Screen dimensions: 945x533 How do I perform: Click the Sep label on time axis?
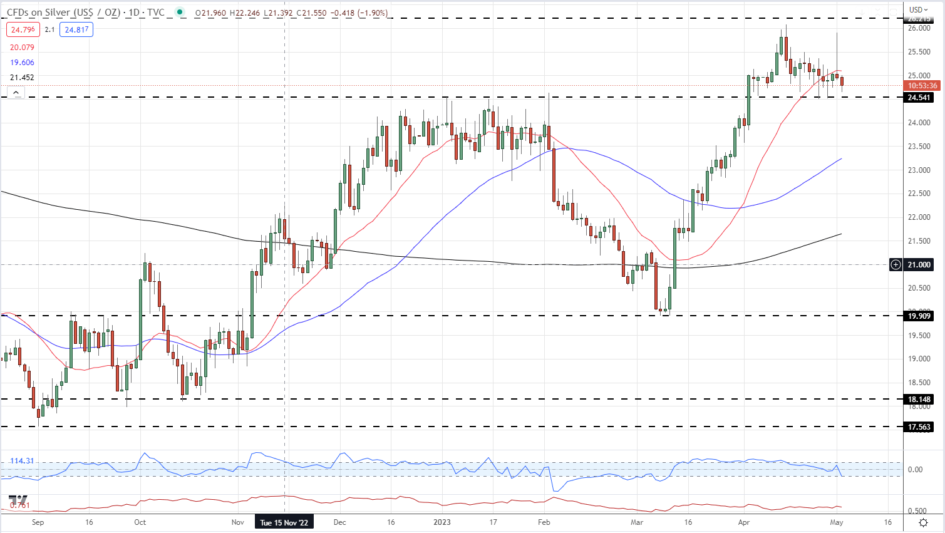pos(38,522)
